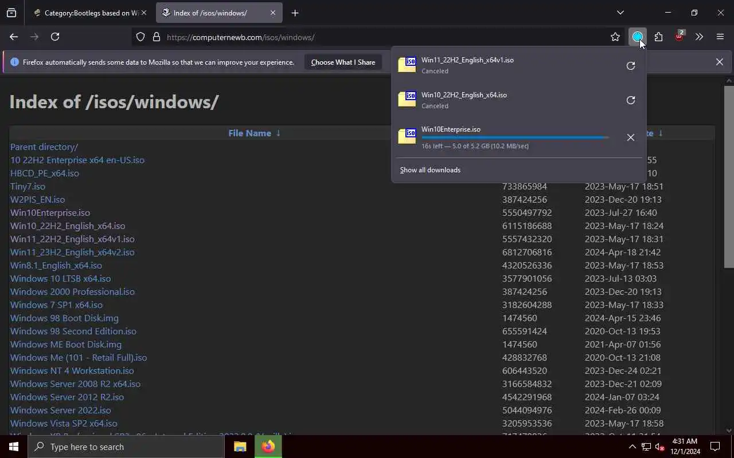The height and width of the screenshot is (458, 734).
Task: Click Win10Enterprise.iso link in listing
Action: pos(50,212)
